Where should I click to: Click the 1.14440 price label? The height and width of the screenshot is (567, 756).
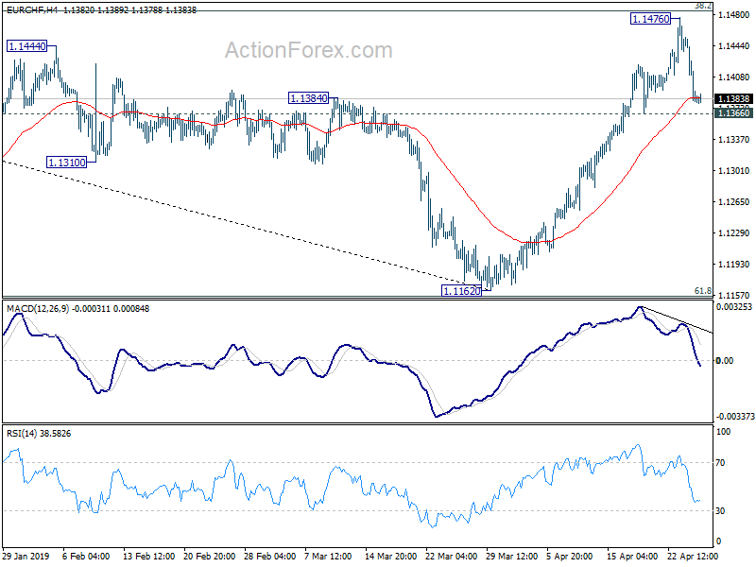[27, 46]
